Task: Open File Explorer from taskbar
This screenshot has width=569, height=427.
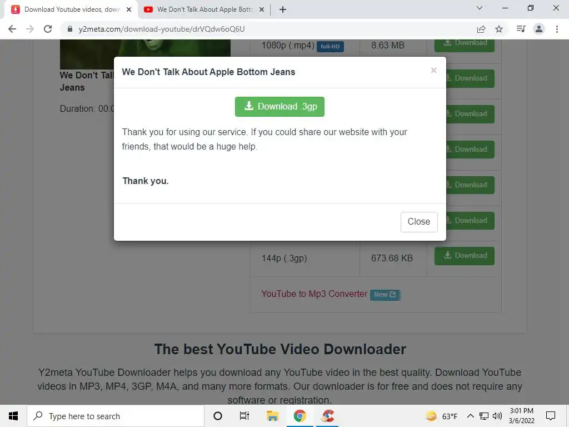Action: pos(272,416)
